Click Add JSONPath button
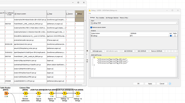Image resolution: width=185 pixels, height=103 pixels. tap(128, 51)
